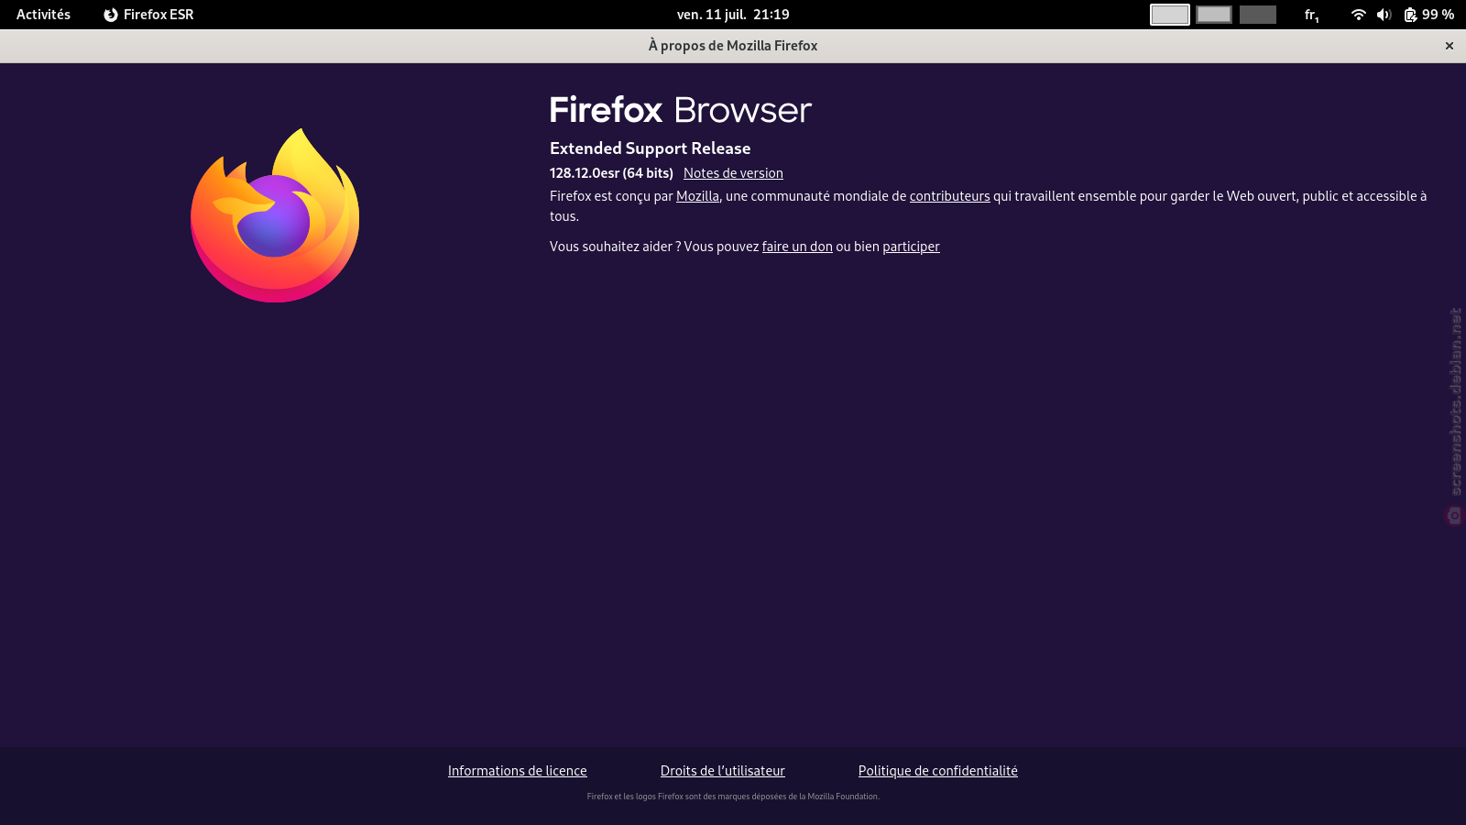The image size is (1466, 825).
Task: Open Politique de confidentialité
Action: click(938, 771)
